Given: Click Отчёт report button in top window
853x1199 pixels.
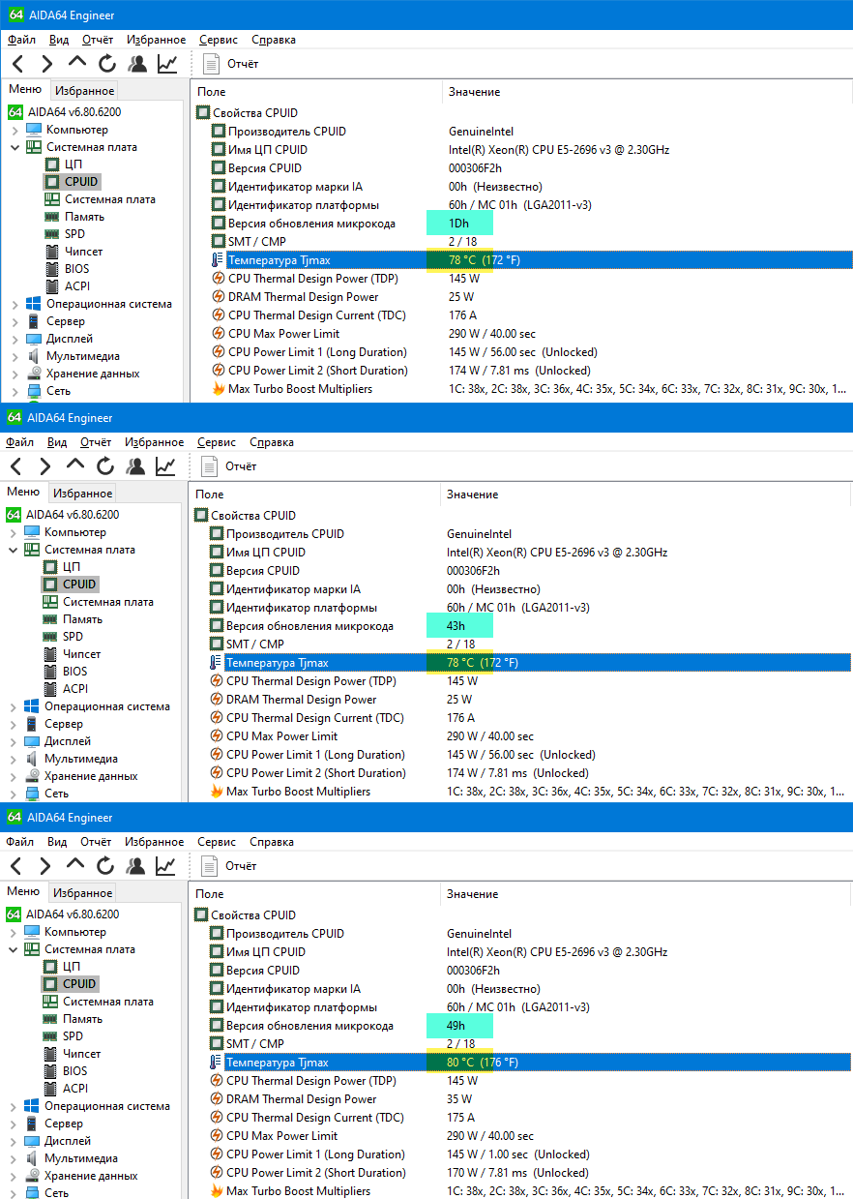Looking at the screenshot, I should click(231, 64).
